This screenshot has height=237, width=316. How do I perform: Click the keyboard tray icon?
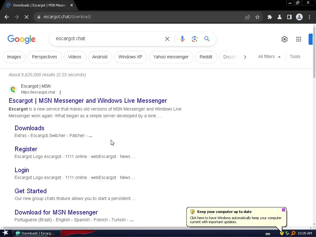coord(268,234)
